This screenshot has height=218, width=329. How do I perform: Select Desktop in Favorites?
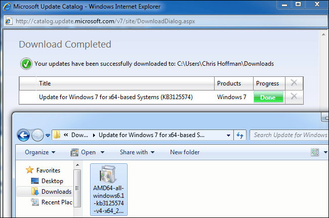click(52, 181)
